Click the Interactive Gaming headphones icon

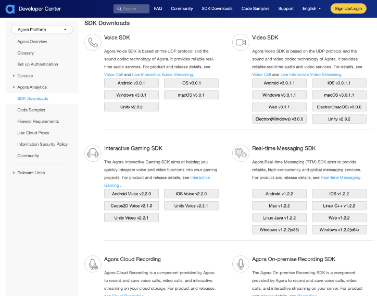(x=93, y=153)
